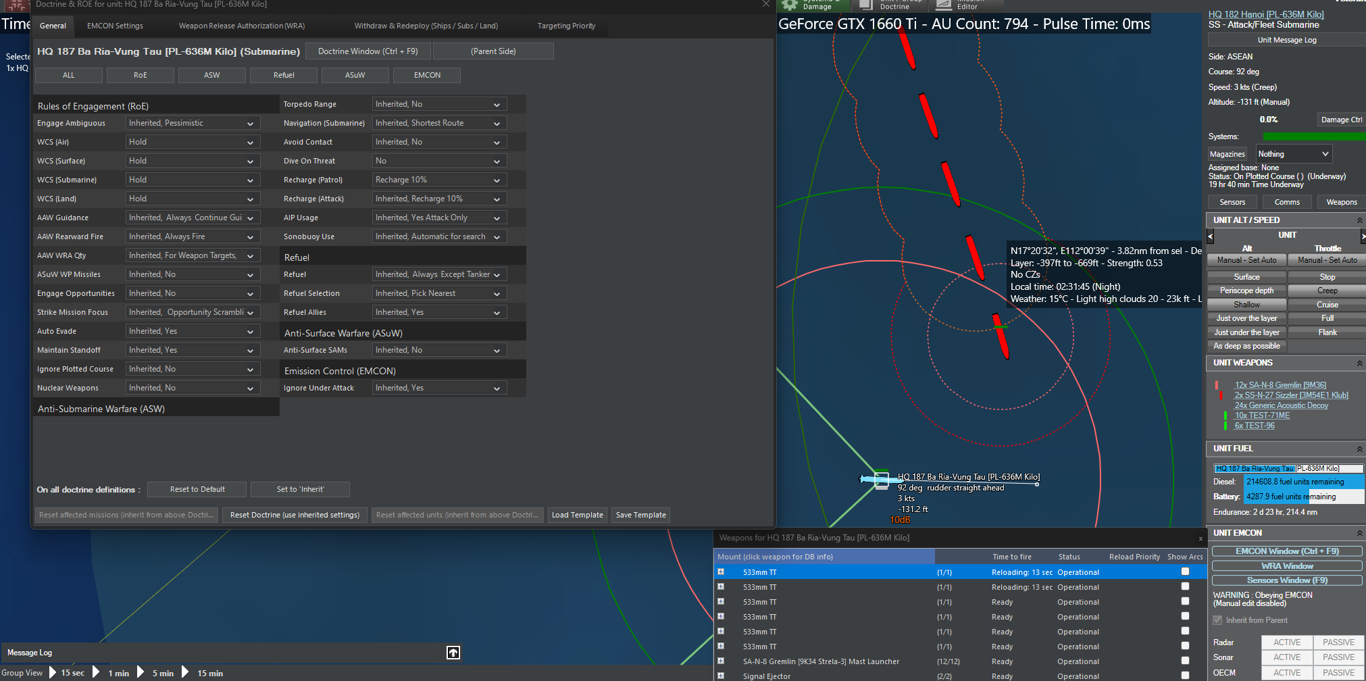Click the play arrow before 1 min
The height and width of the screenshot is (681, 1366).
pyautogui.click(x=96, y=672)
